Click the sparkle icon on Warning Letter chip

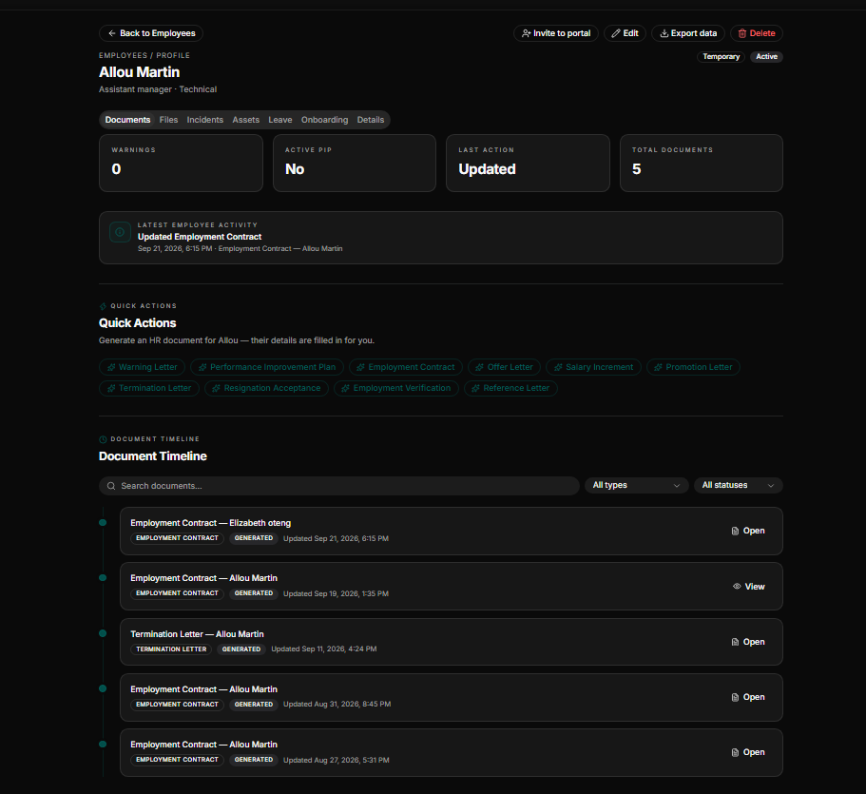(x=111, y=367)
